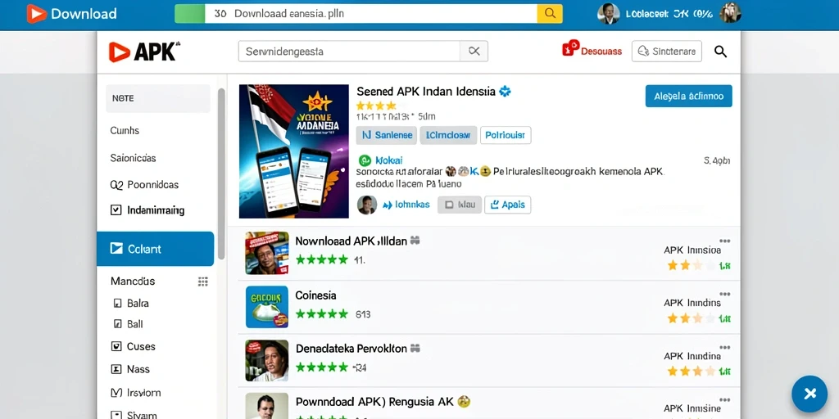Open the Coinesia app thumbnail
The image size is (839, 419).
click(x=267, y=307)
